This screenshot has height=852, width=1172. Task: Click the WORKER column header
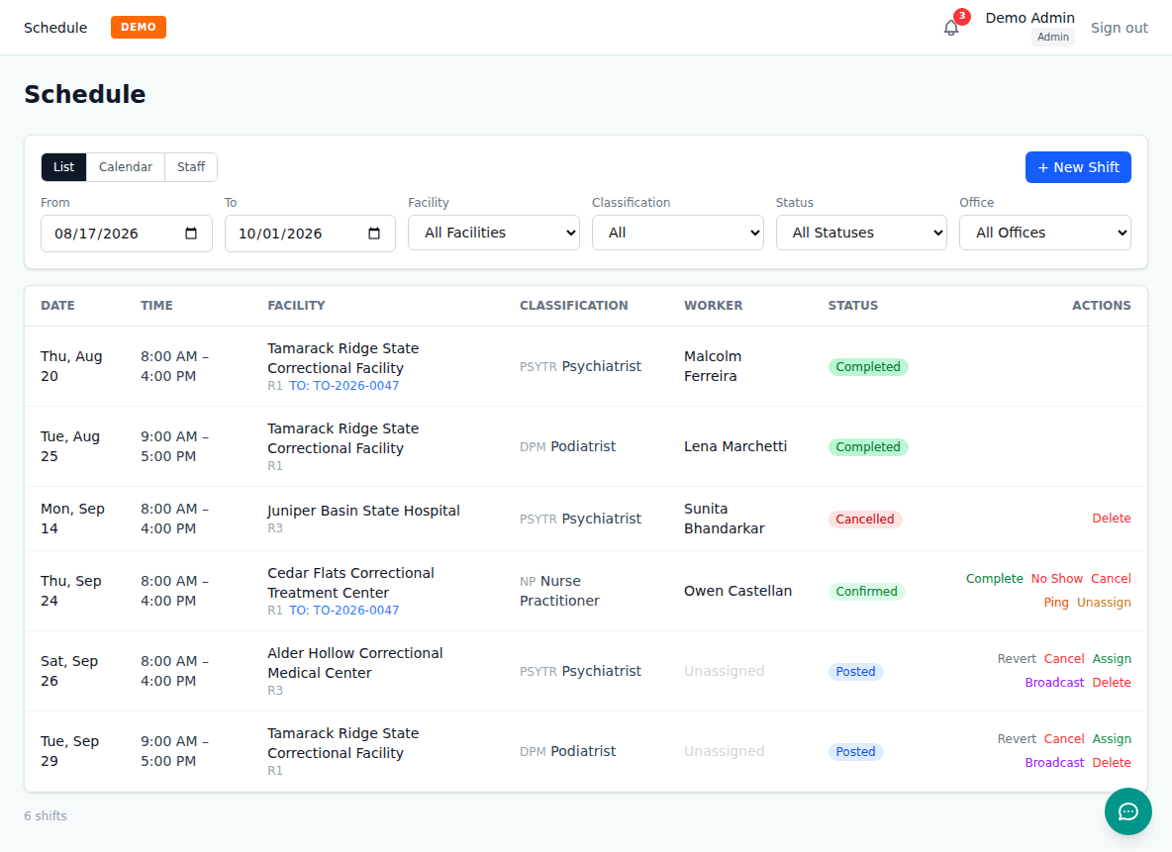(713, 306)
